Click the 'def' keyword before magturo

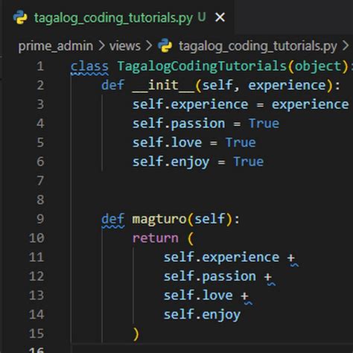[x=112, y=219]
